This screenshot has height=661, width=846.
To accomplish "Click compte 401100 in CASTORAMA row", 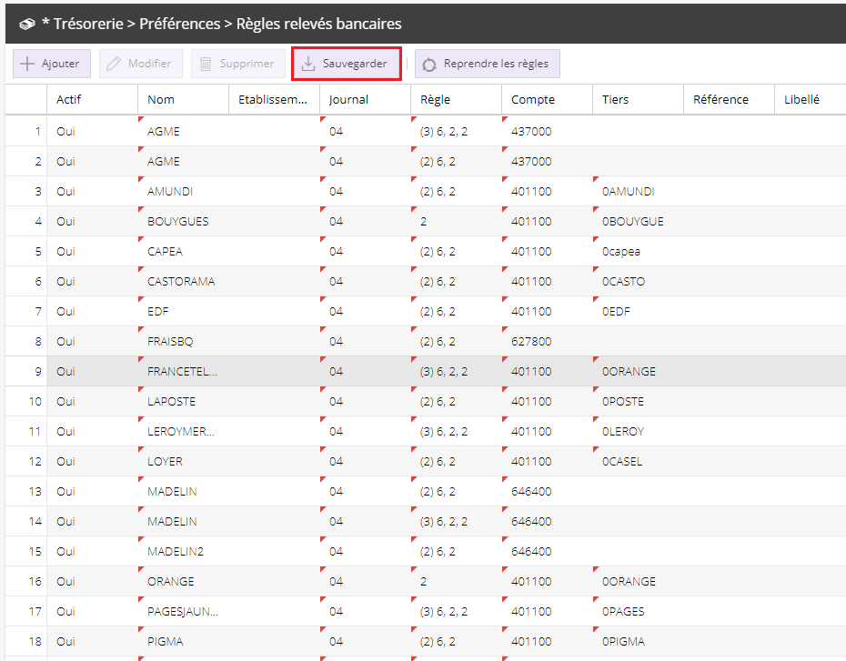I will pyautogui.click(x=547, y=282).
